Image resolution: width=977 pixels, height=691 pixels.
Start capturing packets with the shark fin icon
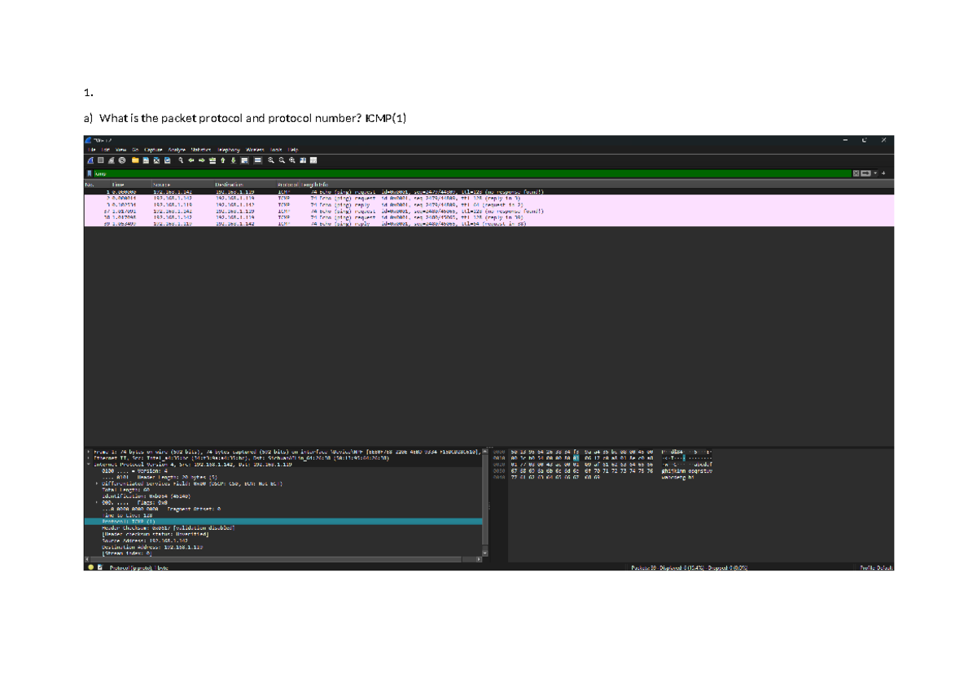[x=90, y=160]
